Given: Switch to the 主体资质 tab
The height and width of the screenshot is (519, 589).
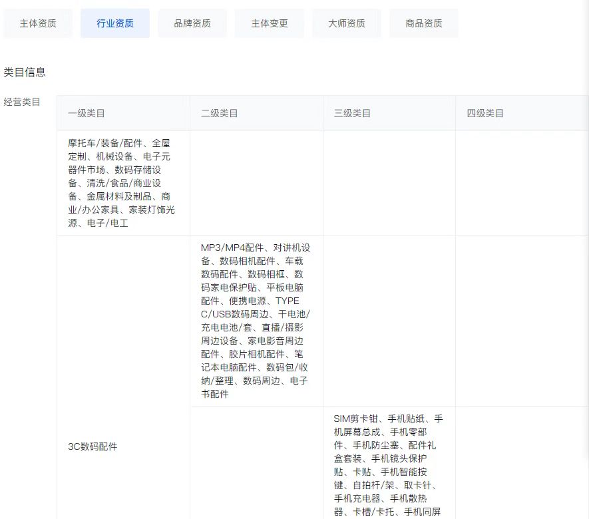Looking at the screenshot, I should pos(38,23).
